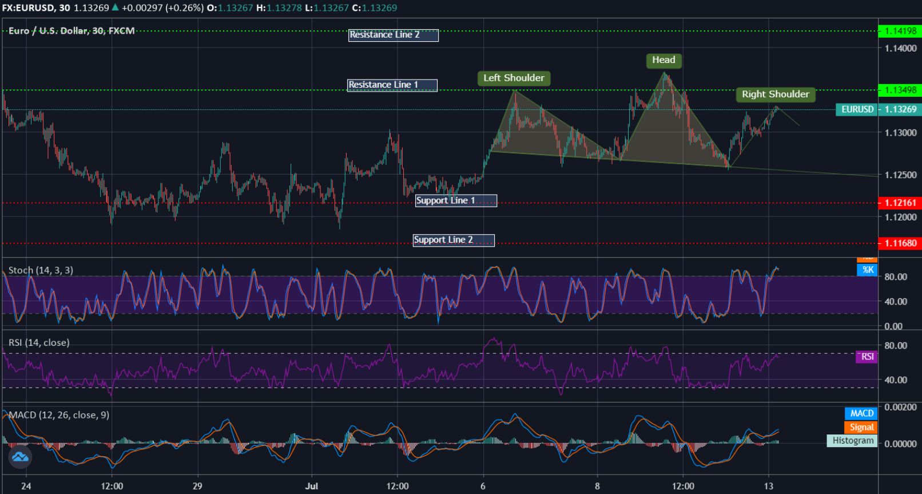
Task: Click the 24 date on the time axis
Action: pyautogui.click(x=26, y=486)
